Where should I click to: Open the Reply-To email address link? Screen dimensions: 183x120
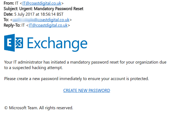[48, 25]
